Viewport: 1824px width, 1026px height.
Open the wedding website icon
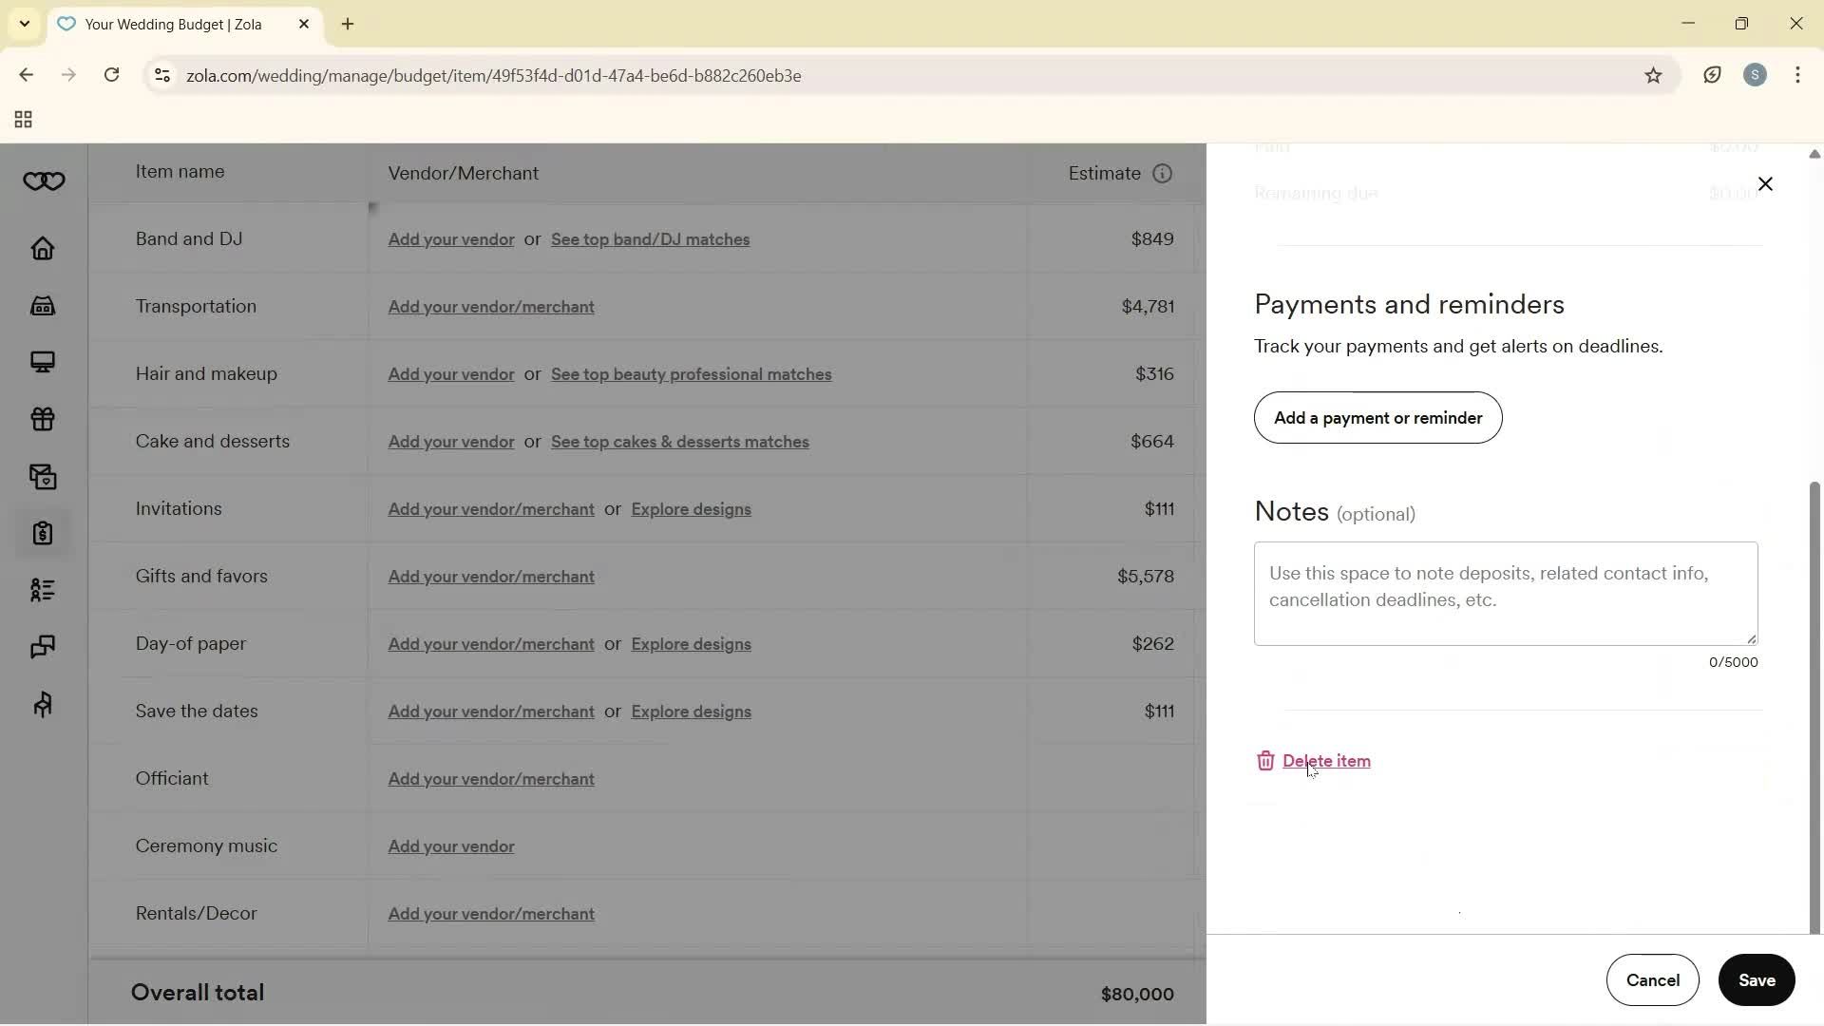pyautogui.click(x=43, y=363)
